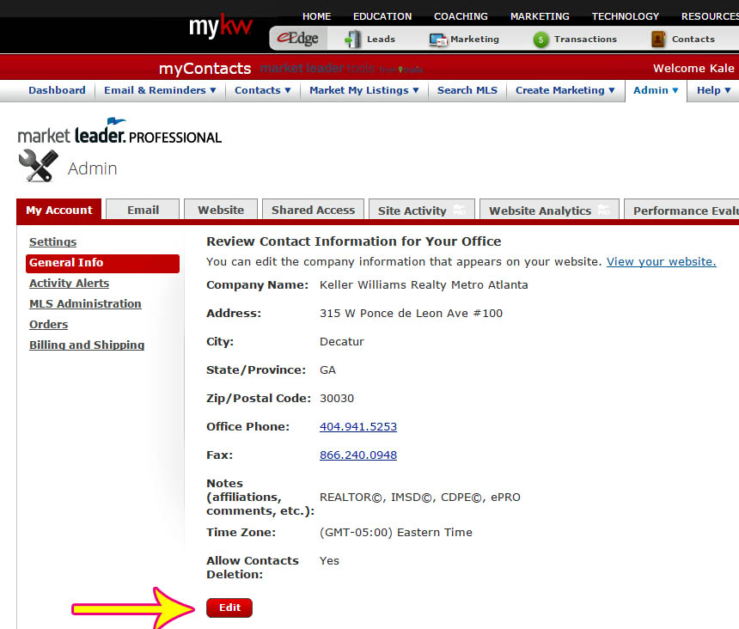Open the COACHING top menu item

tap(461, 16)
